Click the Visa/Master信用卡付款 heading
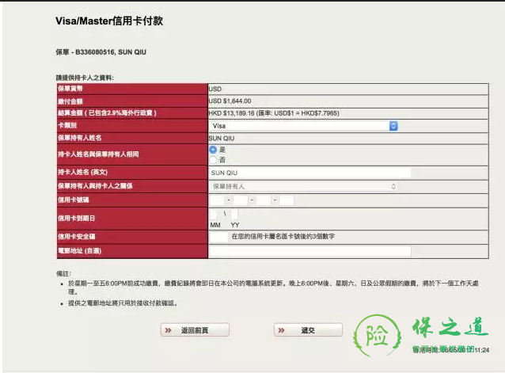The image size is (505, 373). pos(109,21)
